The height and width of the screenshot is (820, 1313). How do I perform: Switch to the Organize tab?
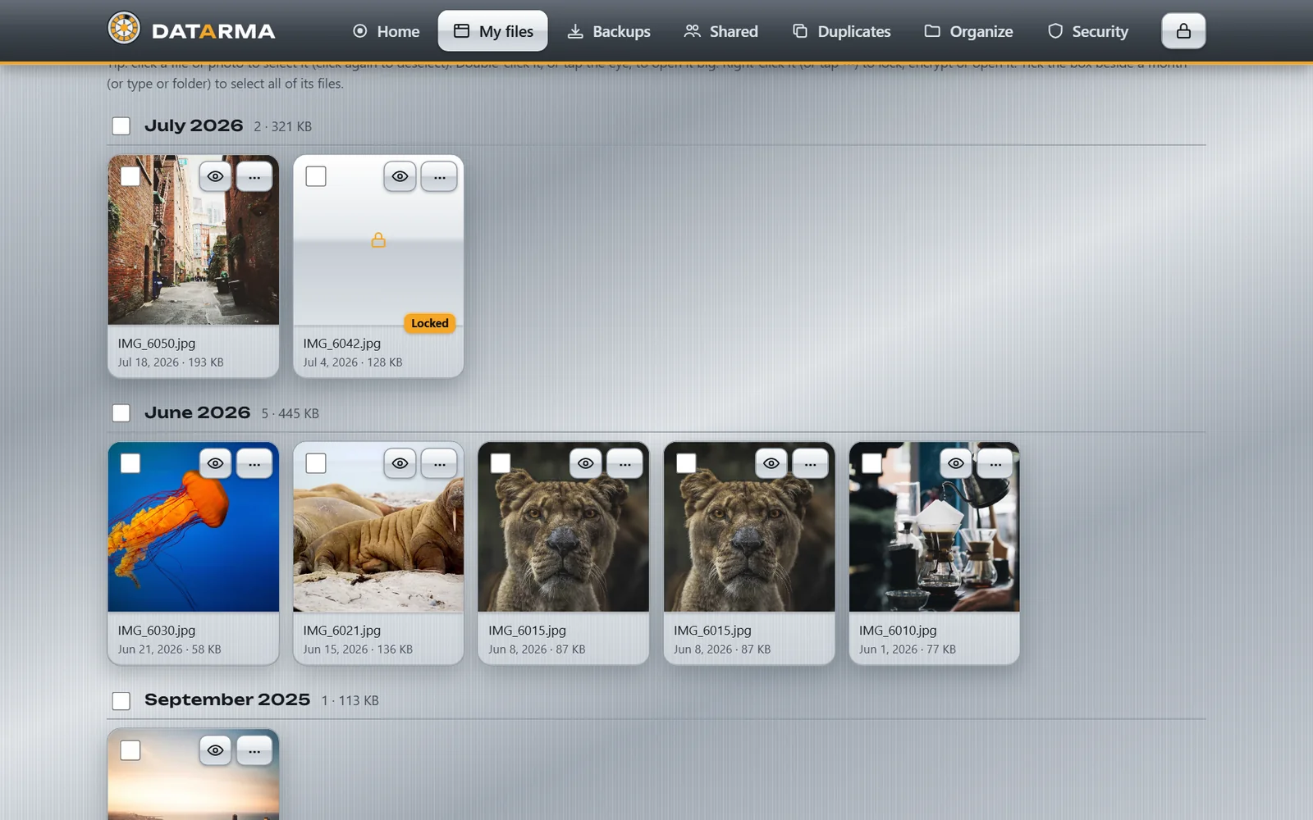968,31
